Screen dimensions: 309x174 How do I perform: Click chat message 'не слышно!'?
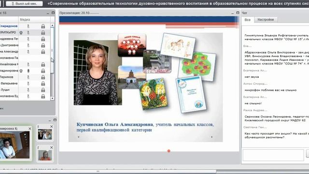(253, 103)
